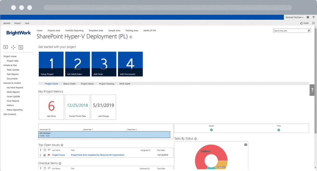Click the Health green checkmark indicator
Image resolution: width=317 pixels, height=171 pixels.
click(211, 130)
